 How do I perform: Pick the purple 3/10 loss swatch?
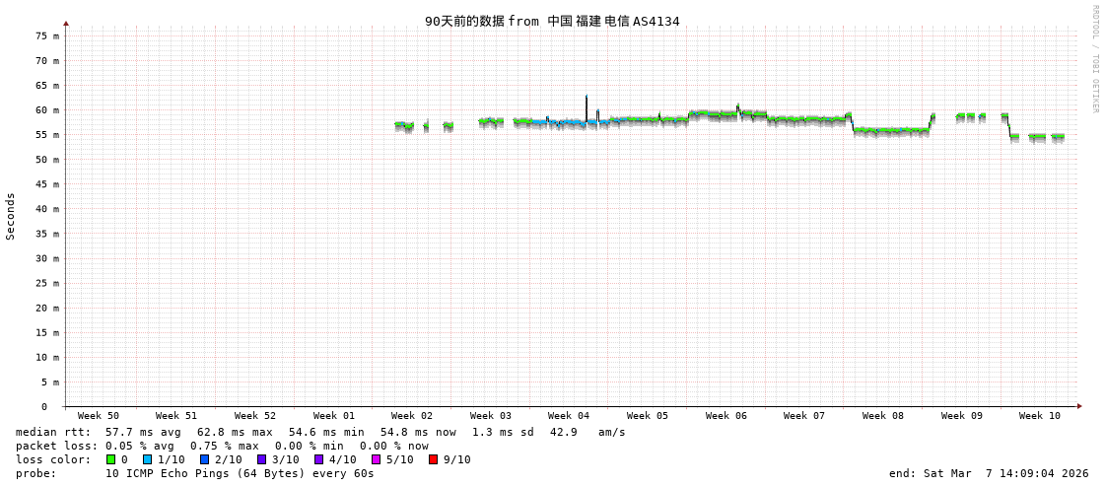click(x=262, y=459)
